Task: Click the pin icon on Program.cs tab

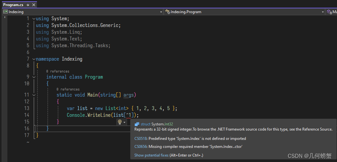Action: click(28, 5)
